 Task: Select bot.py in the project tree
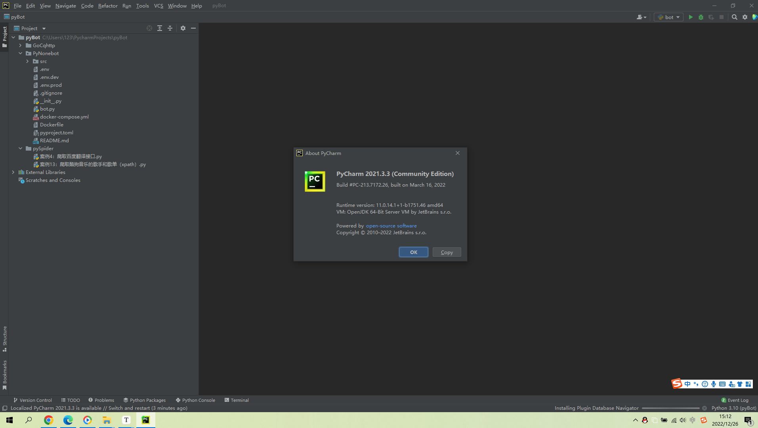point(47,109)
